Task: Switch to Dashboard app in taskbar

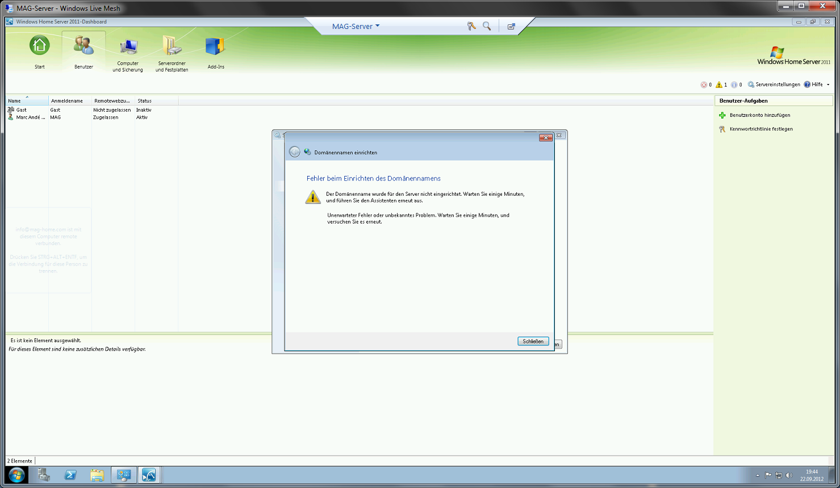Action: click(124, 475)
